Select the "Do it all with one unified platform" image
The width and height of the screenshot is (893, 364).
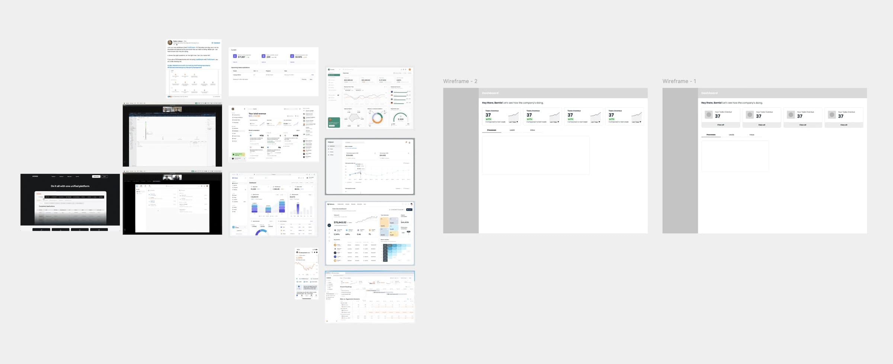[x=70, y=202]
